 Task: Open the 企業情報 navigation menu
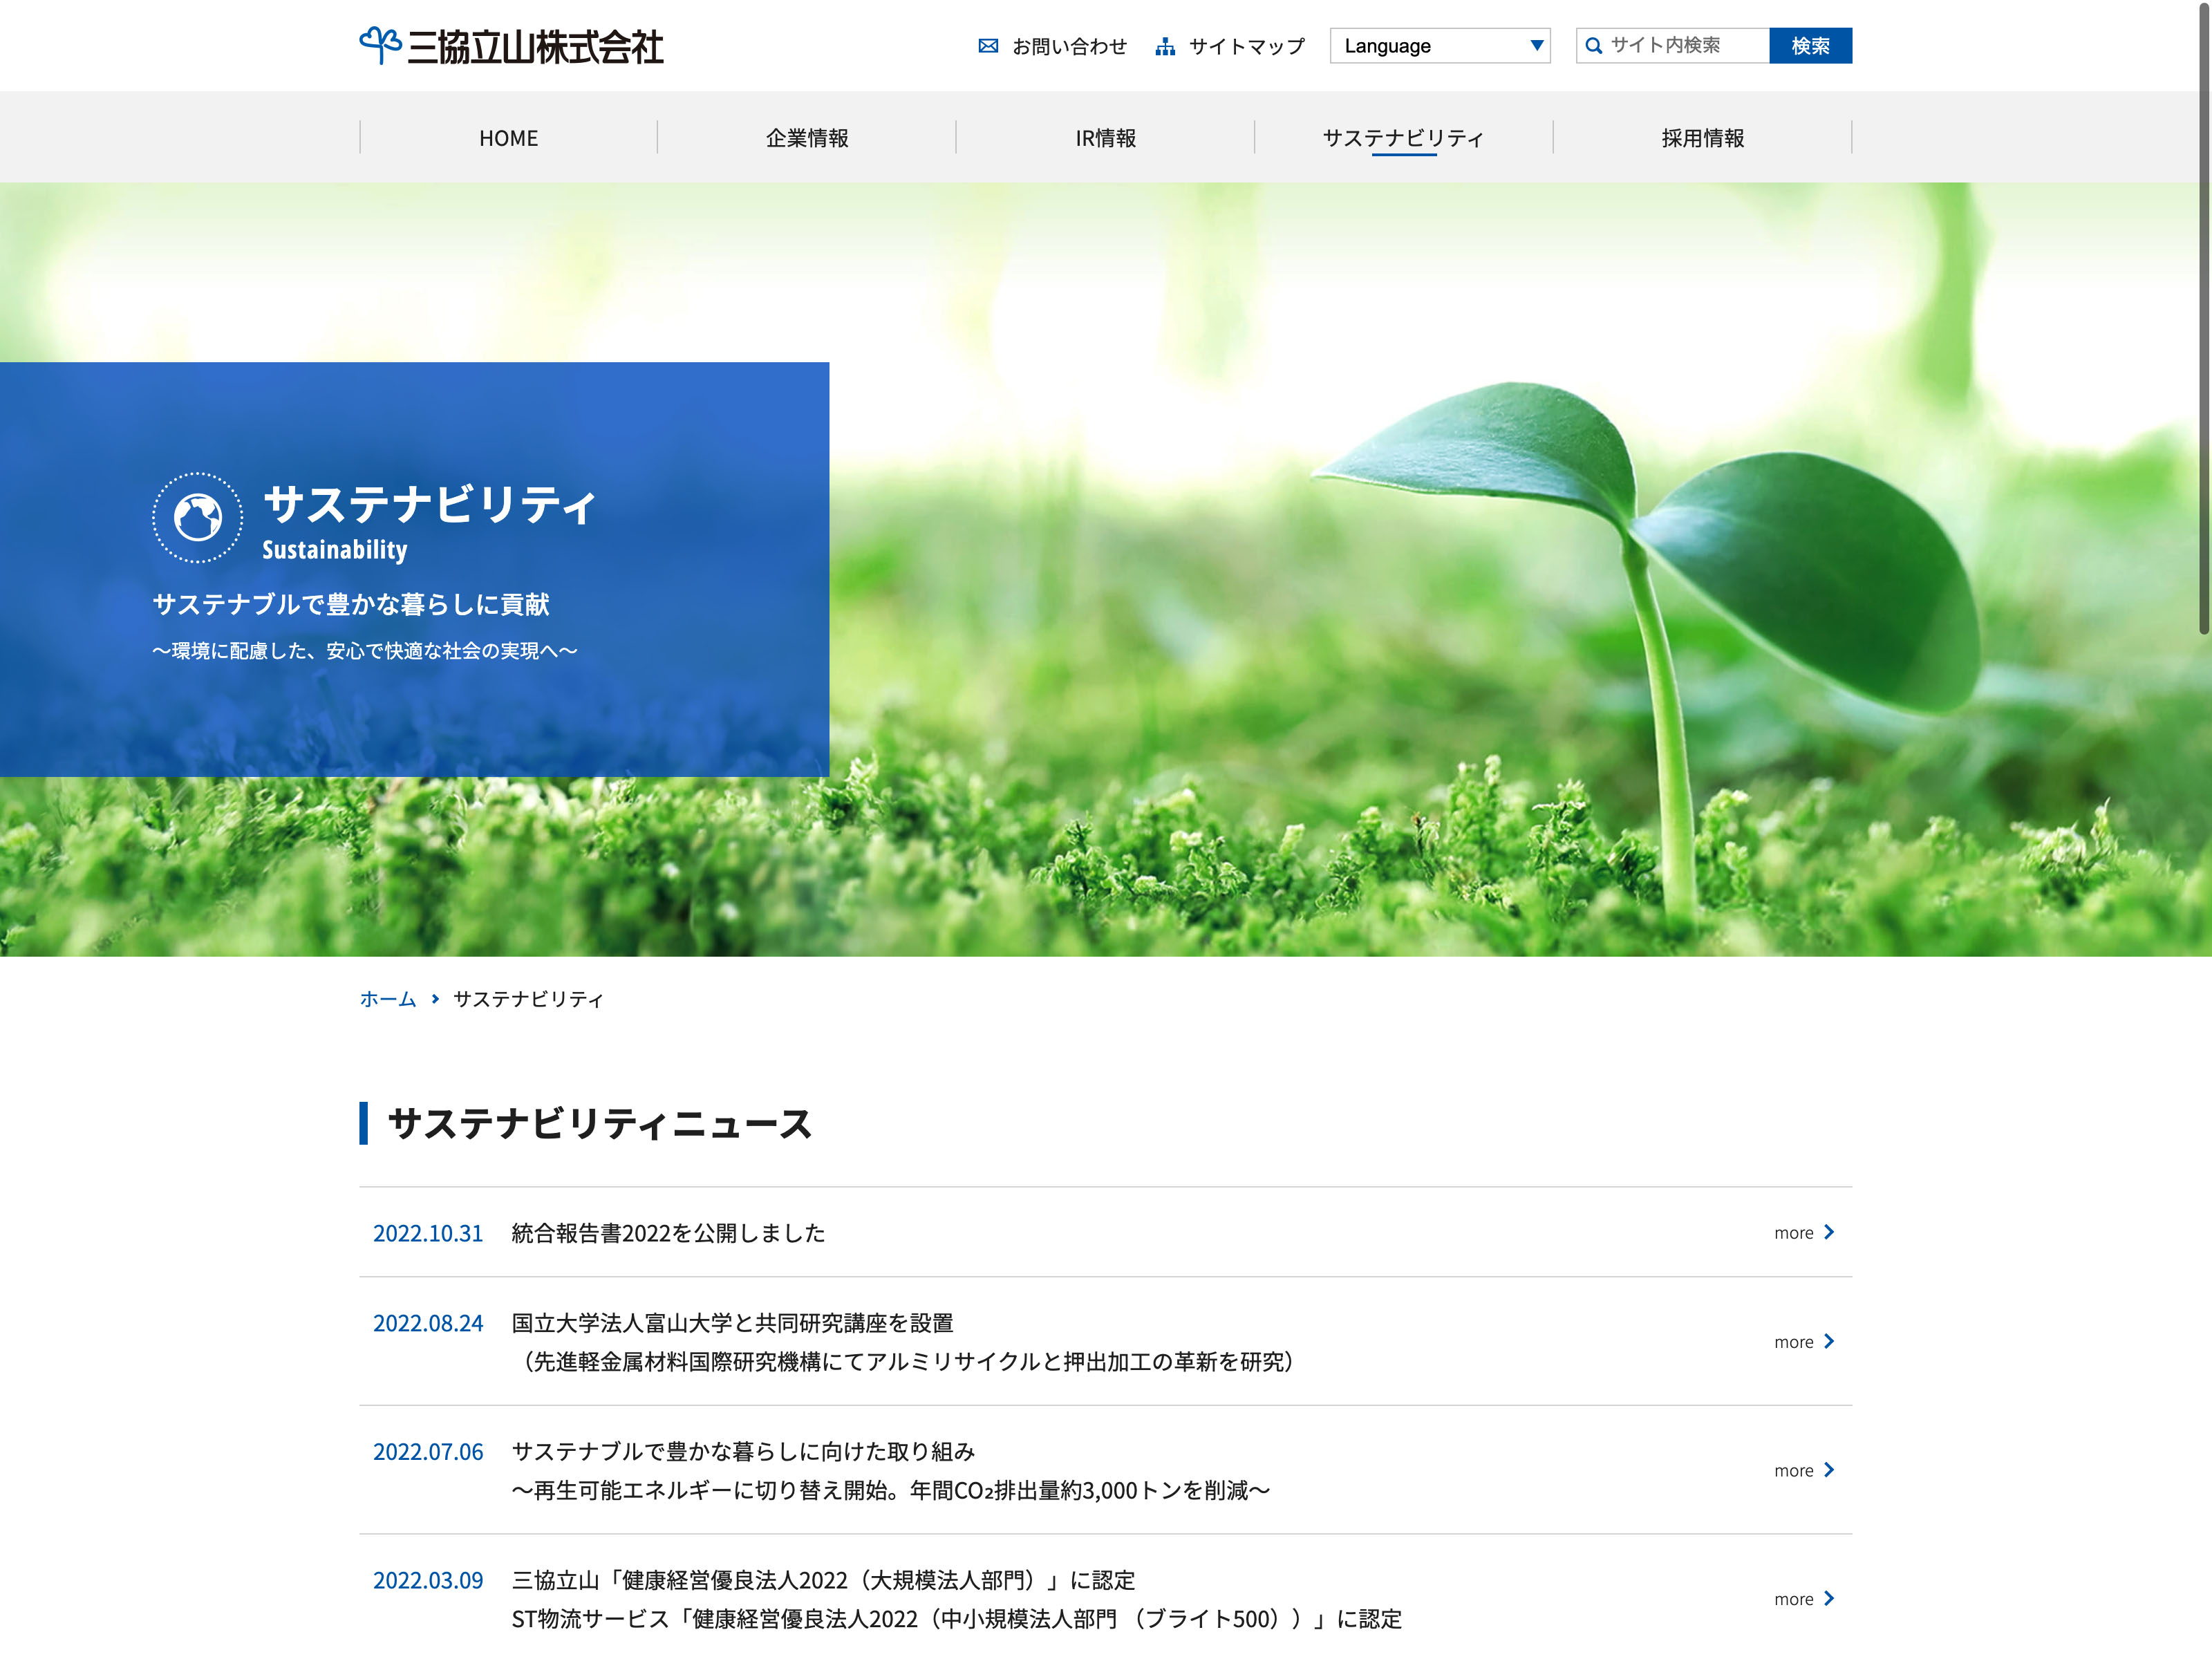click(x=807, y=138)
